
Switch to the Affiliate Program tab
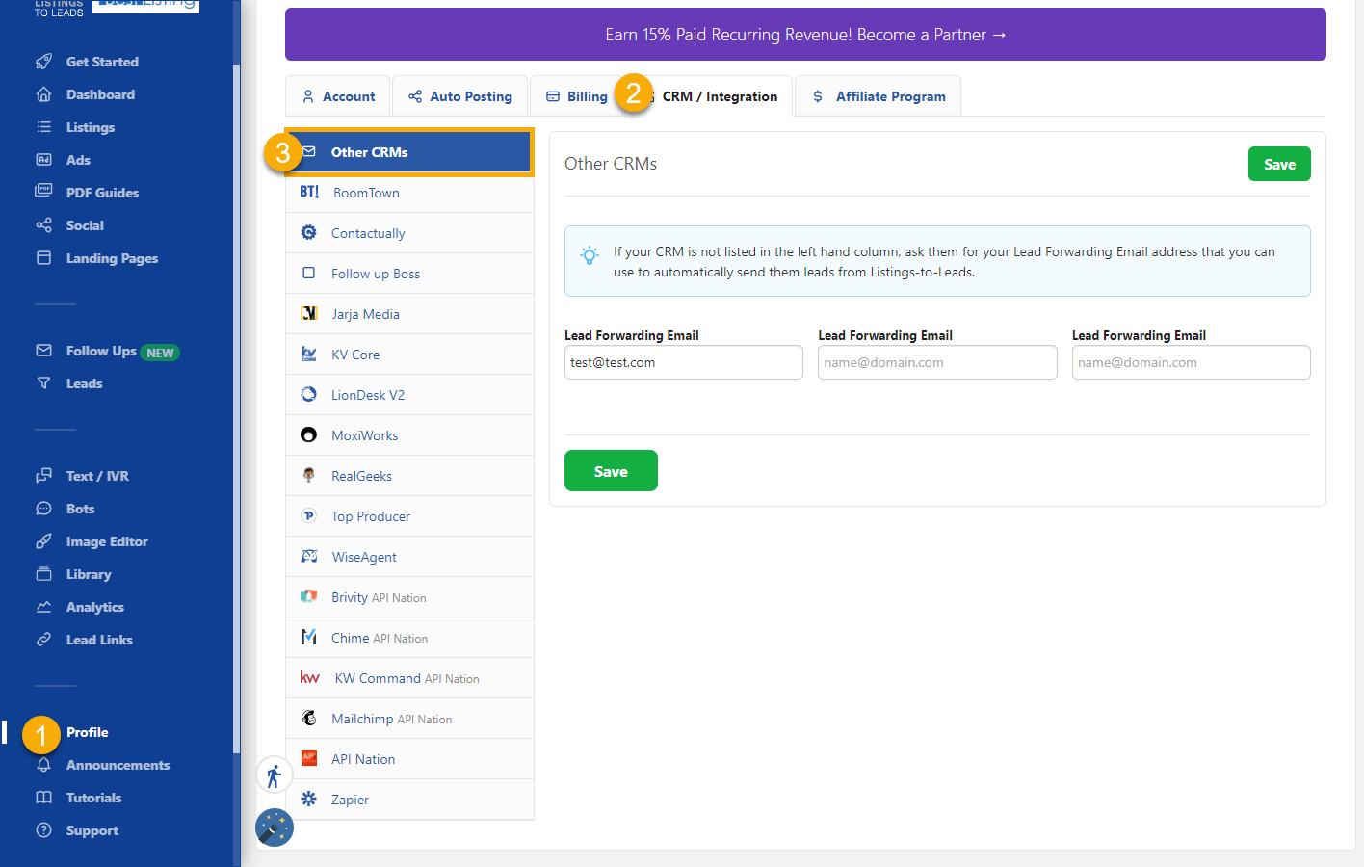pos(878,95)
